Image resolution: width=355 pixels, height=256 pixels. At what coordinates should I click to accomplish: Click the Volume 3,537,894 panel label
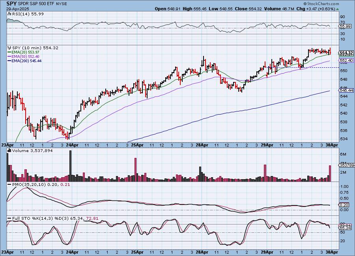click(32, 150)
